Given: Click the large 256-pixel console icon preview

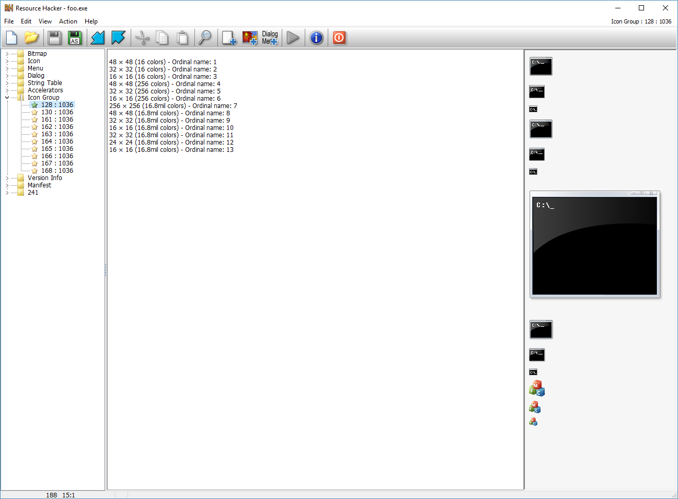Looking at the screenshot, I should click(595, 245).
